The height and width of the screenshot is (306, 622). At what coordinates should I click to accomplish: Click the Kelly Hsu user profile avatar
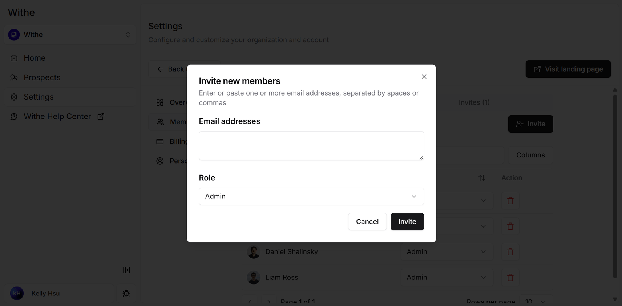[x=17, y=293]
